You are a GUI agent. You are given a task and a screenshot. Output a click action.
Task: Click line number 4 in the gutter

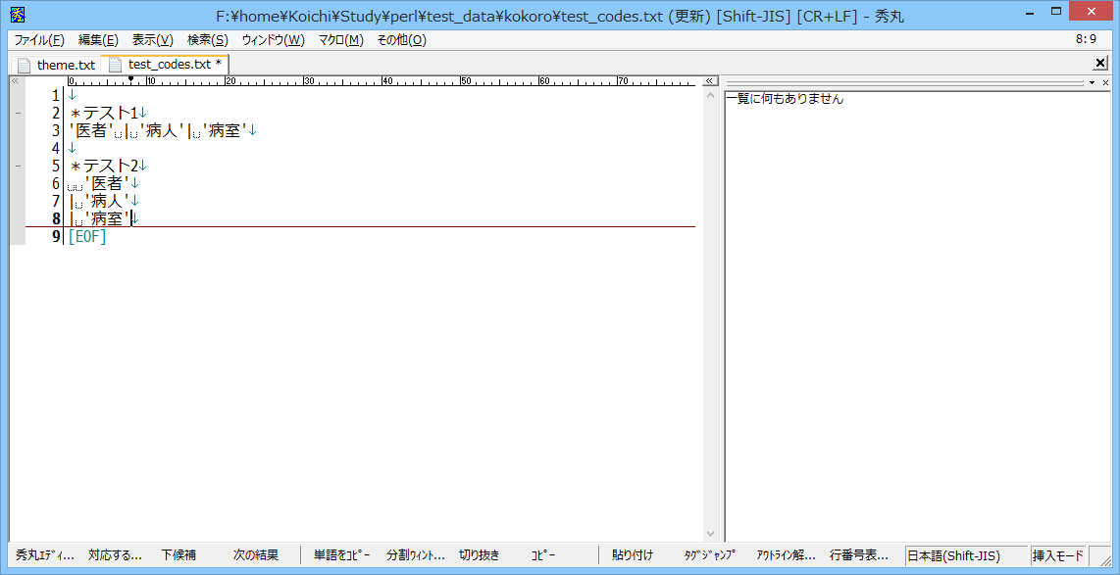pos(56,148)
